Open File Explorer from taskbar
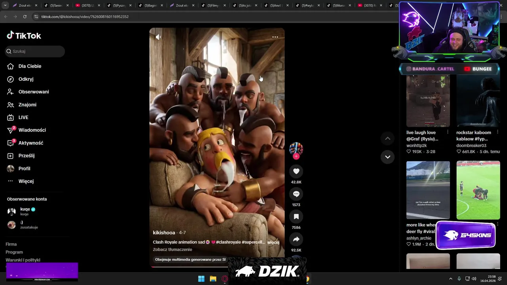 (x=213, y=279)
